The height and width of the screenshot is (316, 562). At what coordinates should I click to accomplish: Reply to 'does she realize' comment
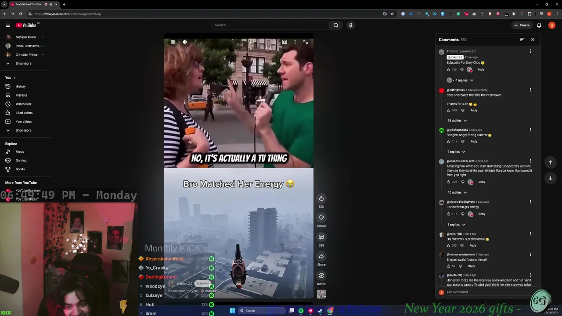tap(474, 111)
